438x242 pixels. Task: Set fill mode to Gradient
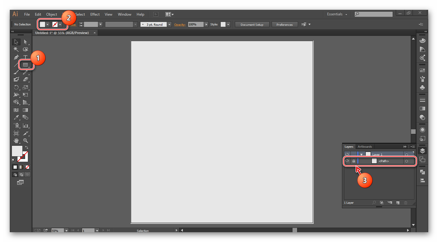pos(21,167)
